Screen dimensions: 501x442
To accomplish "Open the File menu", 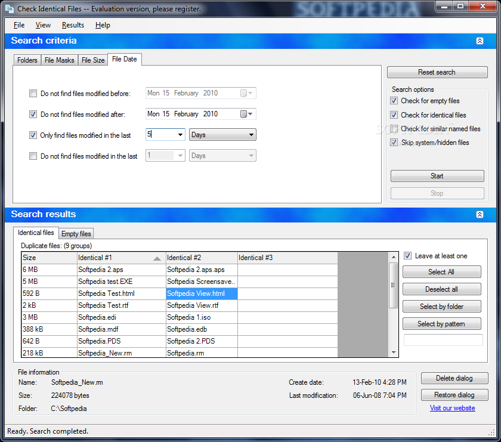I will click(19, 25).
